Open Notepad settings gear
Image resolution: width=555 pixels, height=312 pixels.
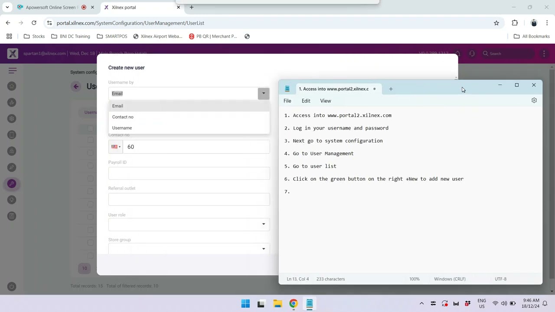(534, 101)
